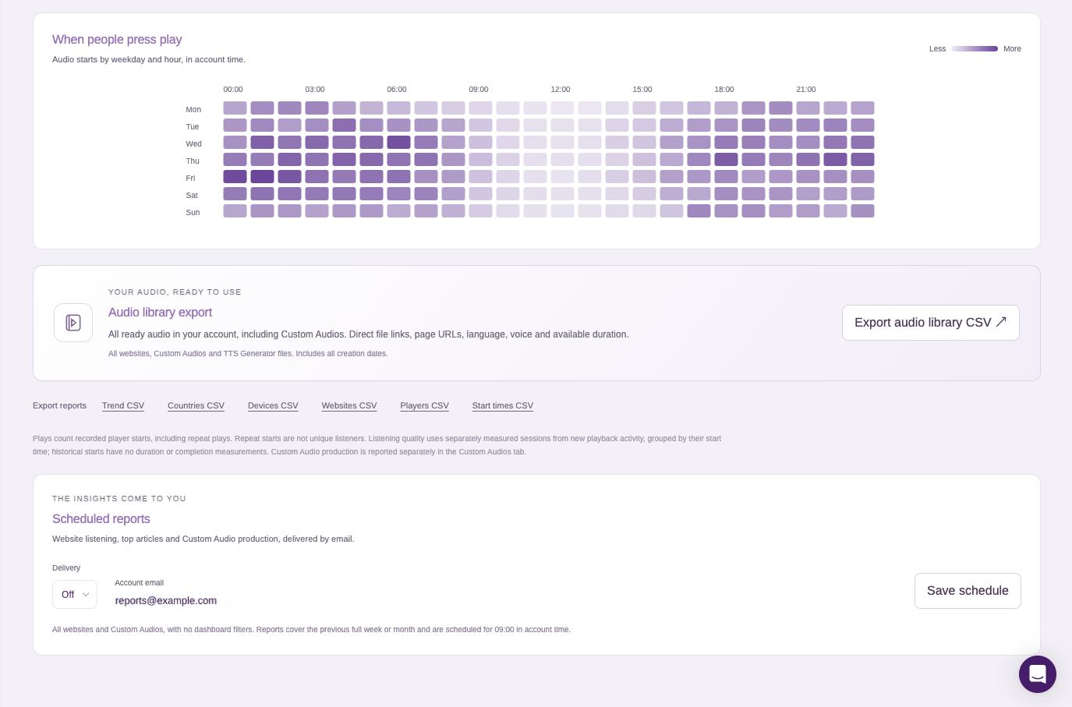The height and width of the screenshot is (707, 1072).
Task: Download the Players CSV report
Action: coord(424,406)
